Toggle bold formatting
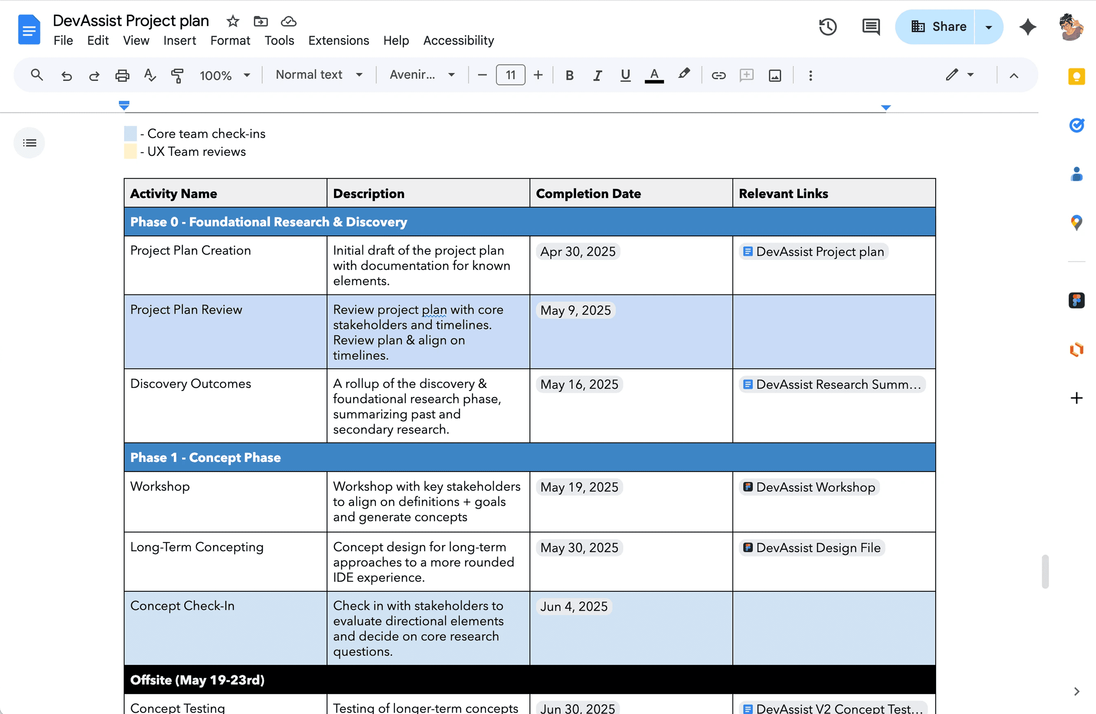The image size is (1096, 714). tap(569, 75)
